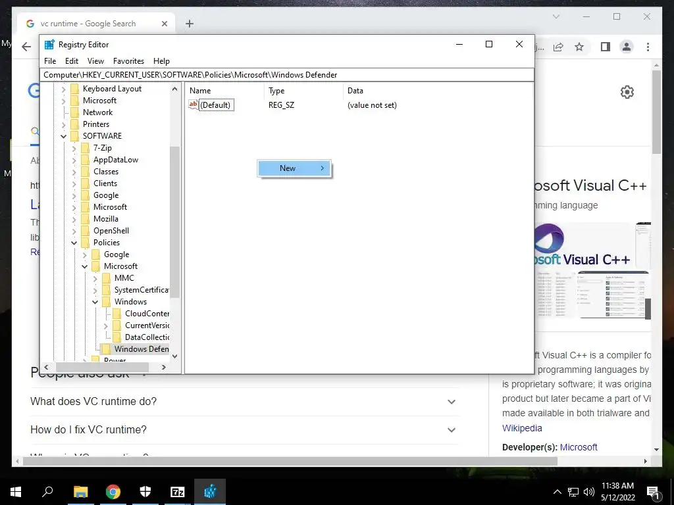Click the registry path address bar
This screenshot has width=674, height=505.
coord(287,75)
